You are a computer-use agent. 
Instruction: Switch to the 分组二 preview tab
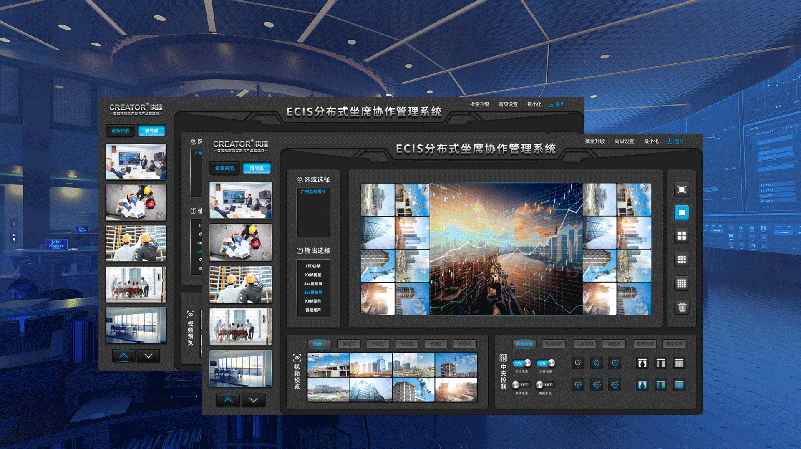click(348, 344)
